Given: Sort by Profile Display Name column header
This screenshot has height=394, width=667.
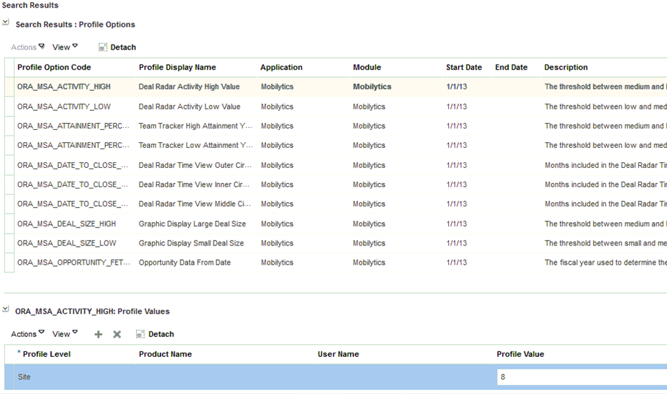Looking at the screenshot, I should pyautogui.click(x=177, y=67).
